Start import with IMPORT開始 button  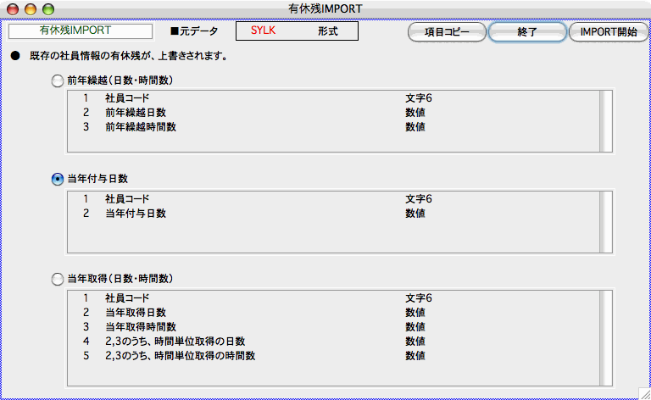point(609,32)
